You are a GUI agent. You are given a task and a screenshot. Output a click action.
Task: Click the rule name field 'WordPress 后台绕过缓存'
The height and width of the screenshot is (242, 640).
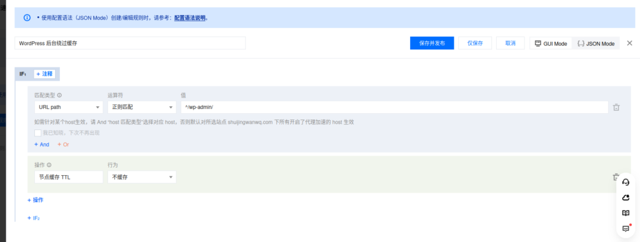(x=130, y=43)
